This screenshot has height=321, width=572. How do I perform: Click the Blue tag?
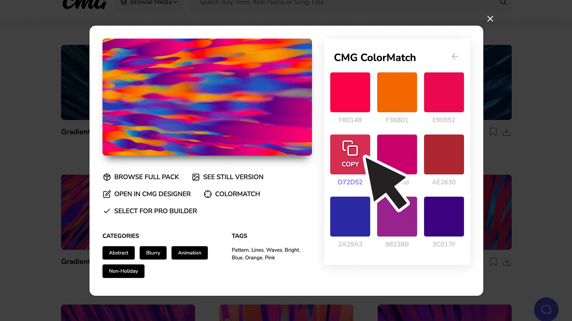point(237,258)
